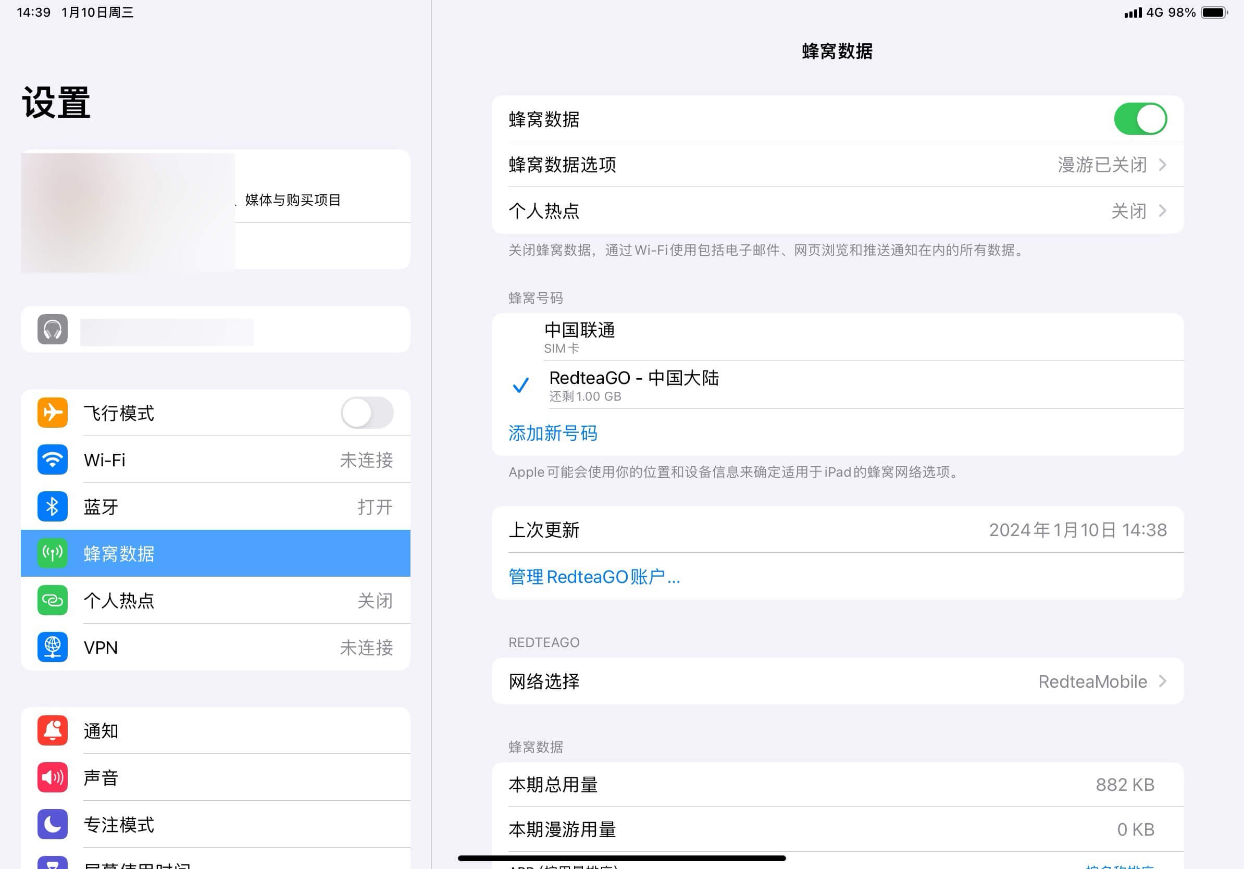Tap the headphones device row

(216, 329)
